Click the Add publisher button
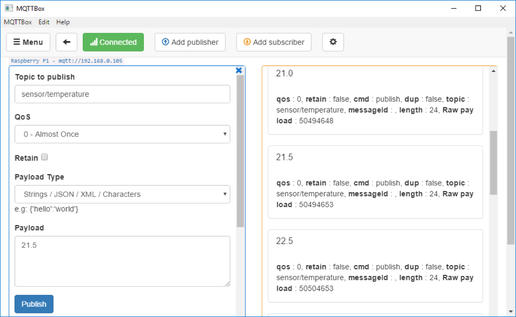The image size is (516, 317). point(190,42)
